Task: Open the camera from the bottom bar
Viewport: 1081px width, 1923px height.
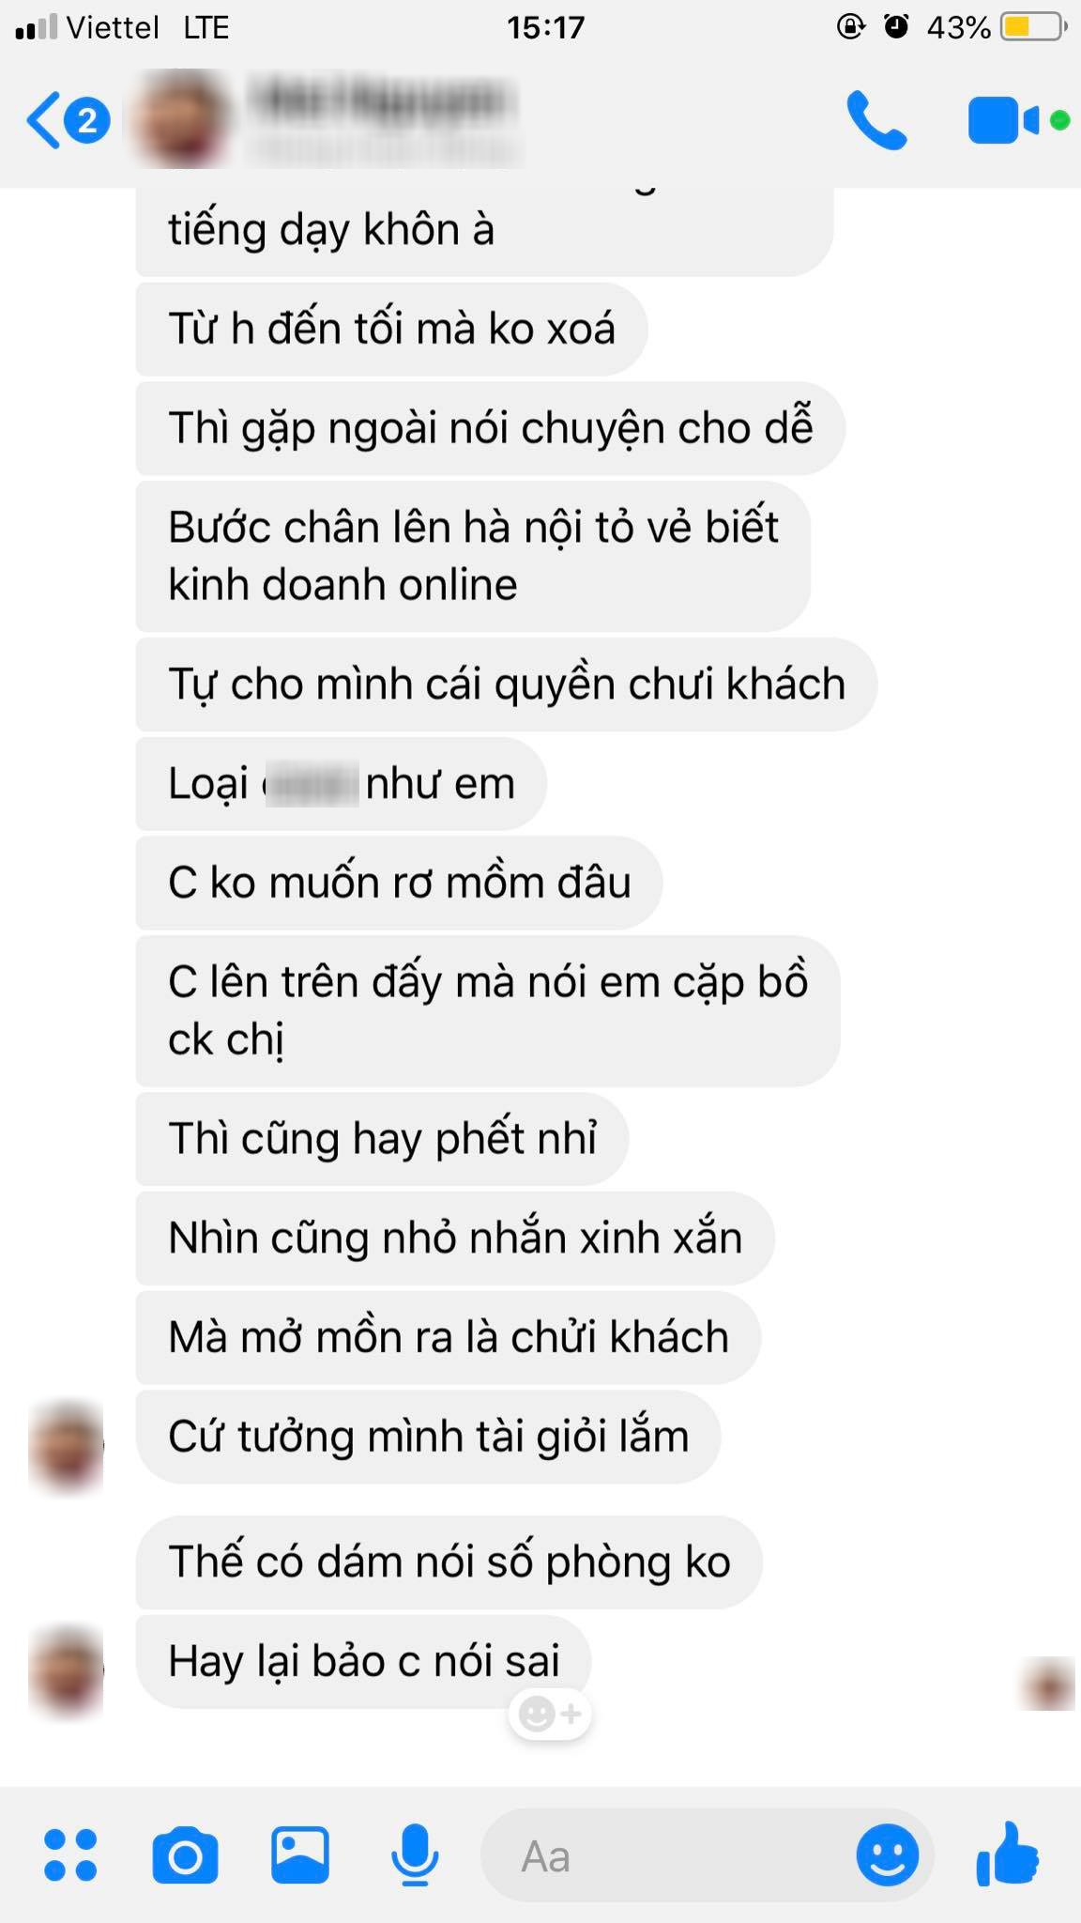Action: pos(185,1854)
